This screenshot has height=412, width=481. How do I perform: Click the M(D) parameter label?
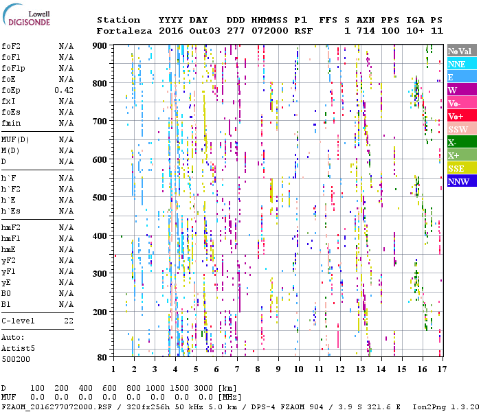(x=11, y=151)
